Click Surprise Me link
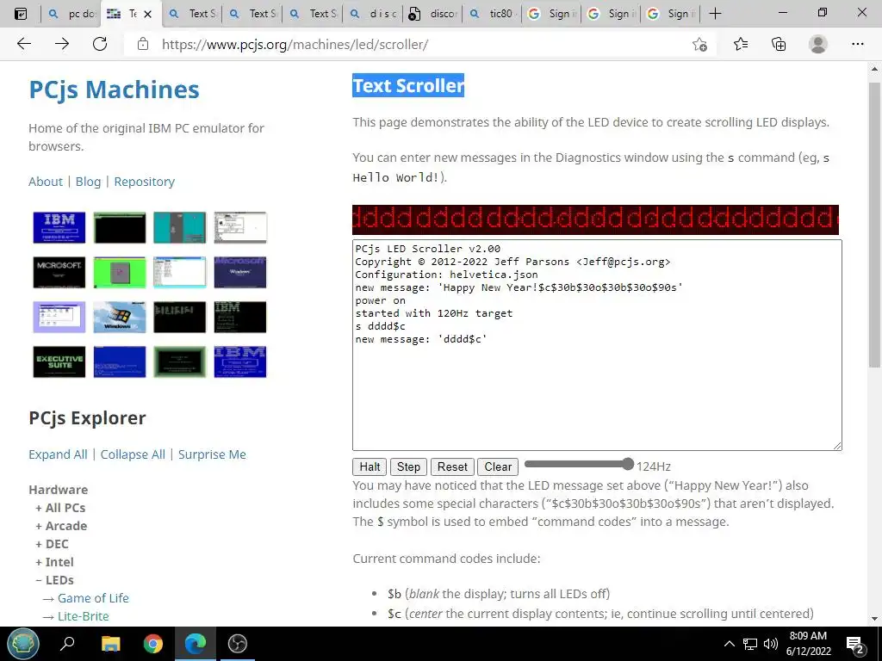The width and height of the screenshot is (882, 661). [212, 454]
